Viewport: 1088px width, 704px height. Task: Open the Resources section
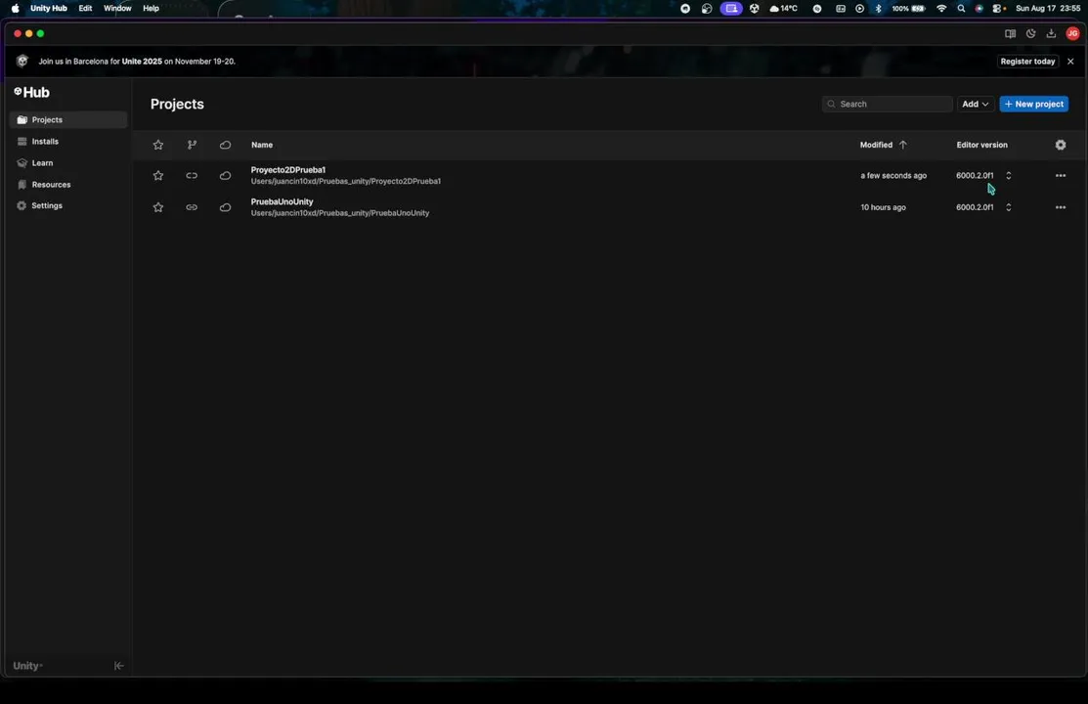68,185
